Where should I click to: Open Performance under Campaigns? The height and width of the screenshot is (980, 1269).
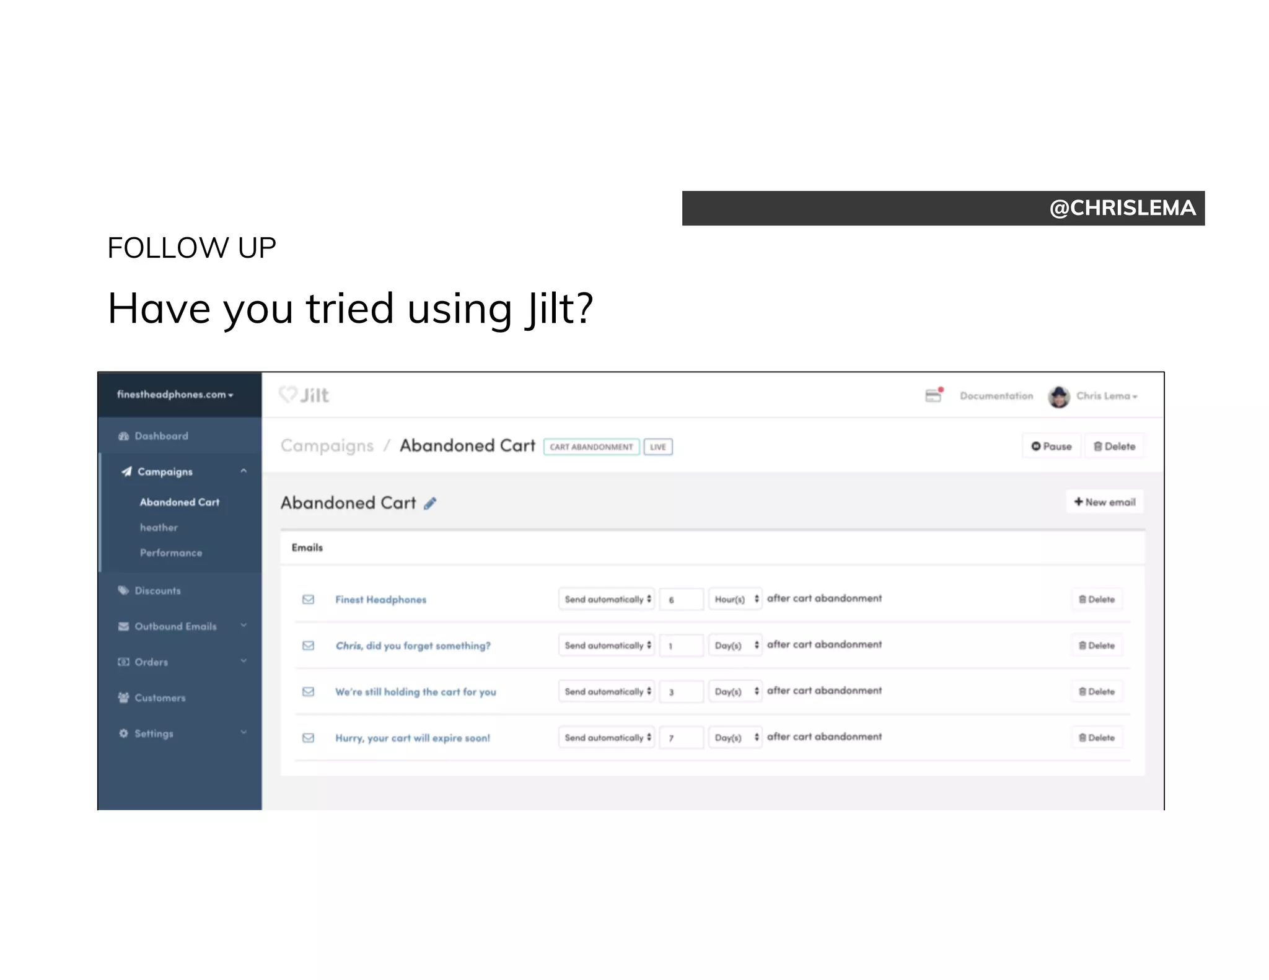pos(171,553)
